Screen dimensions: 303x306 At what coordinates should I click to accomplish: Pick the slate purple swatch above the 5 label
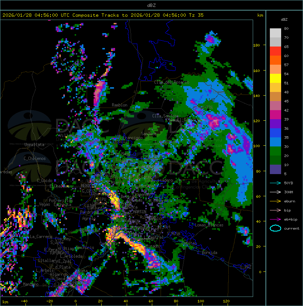[x=275, y=169]
